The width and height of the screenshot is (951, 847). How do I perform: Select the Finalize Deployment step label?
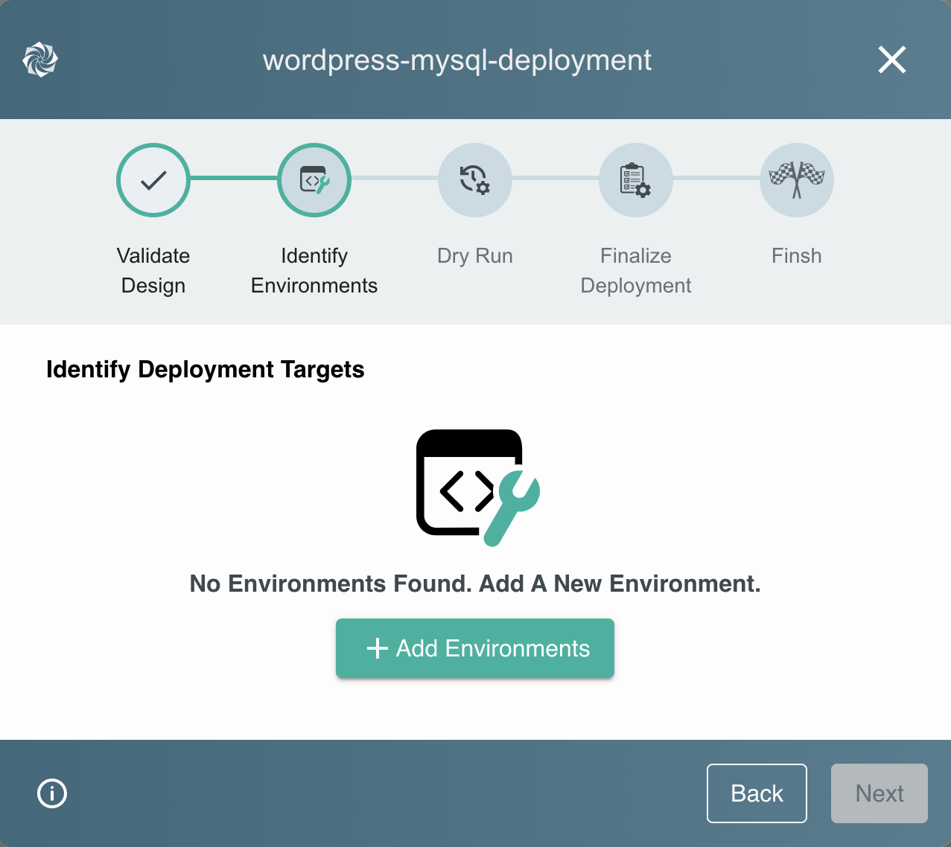point(635,270)
